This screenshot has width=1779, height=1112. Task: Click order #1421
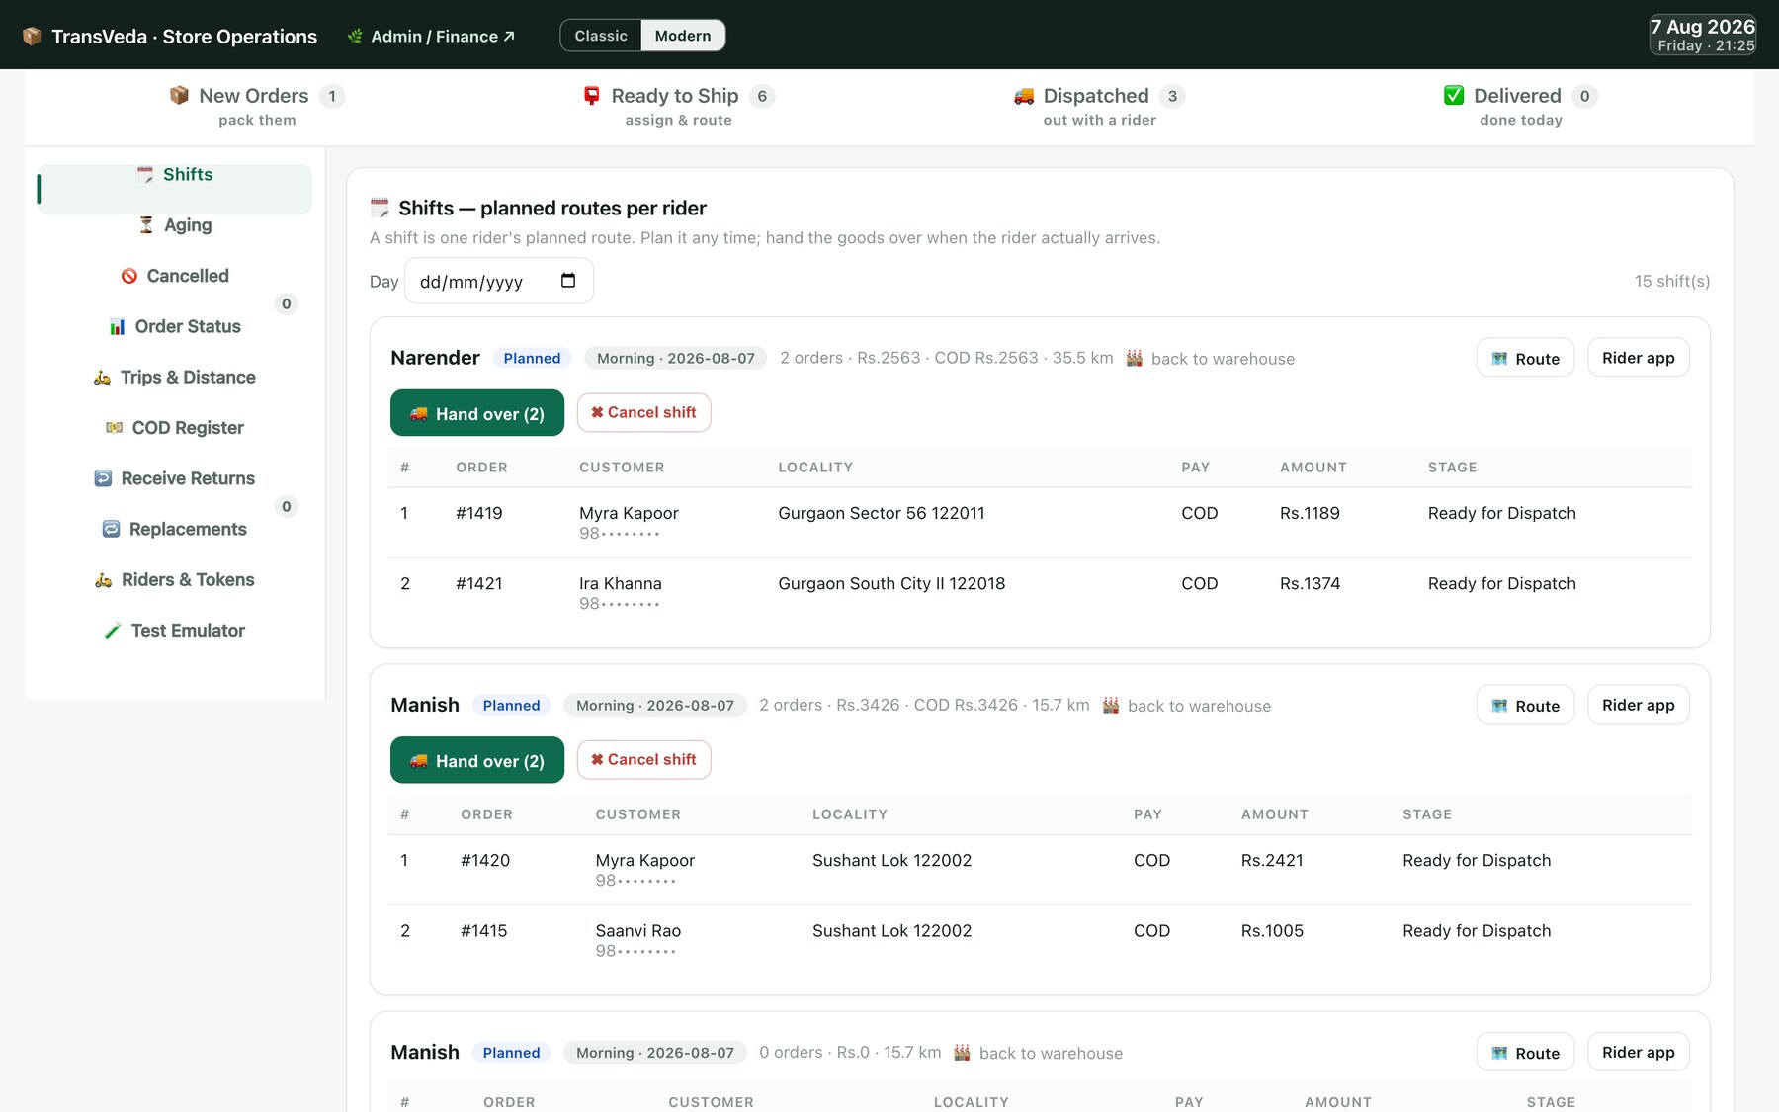point(479,583)
